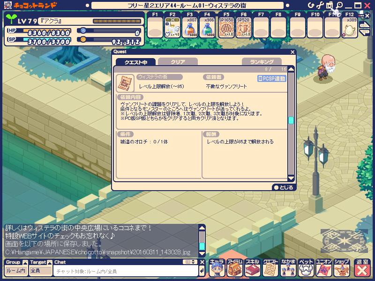
Task: Expand the Target dropdown arrow
Action: pyautogui.click(x=50, y=263)
